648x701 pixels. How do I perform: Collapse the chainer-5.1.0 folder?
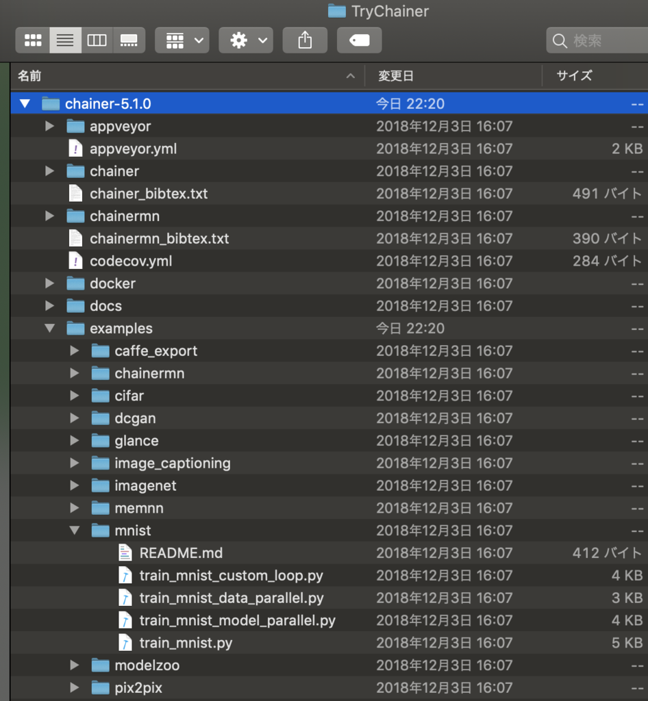pyautogui.click(x=25, y=104)
